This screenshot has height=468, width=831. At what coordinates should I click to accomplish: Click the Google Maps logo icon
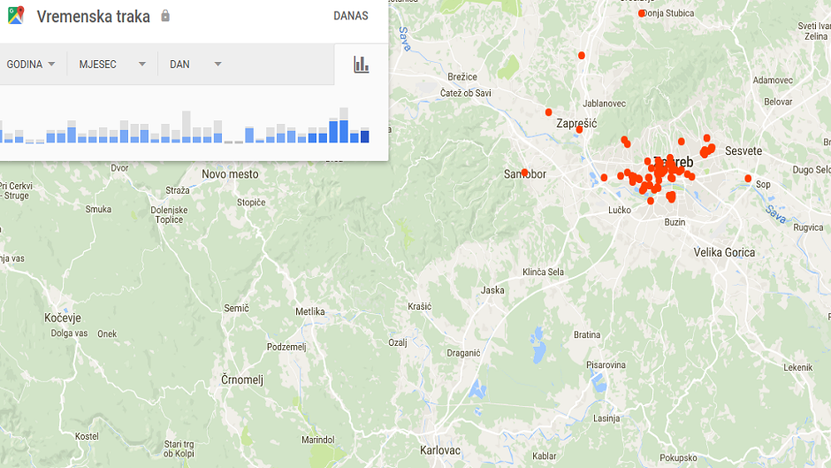click(x=16, y=16)
